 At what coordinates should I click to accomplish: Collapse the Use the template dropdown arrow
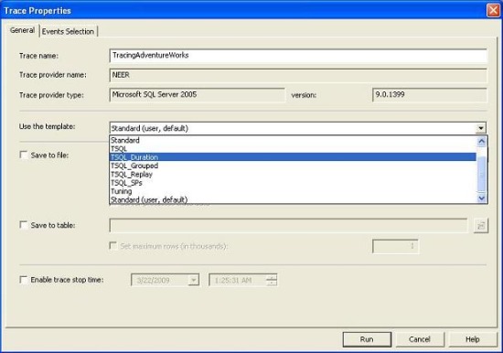(480, 128)
